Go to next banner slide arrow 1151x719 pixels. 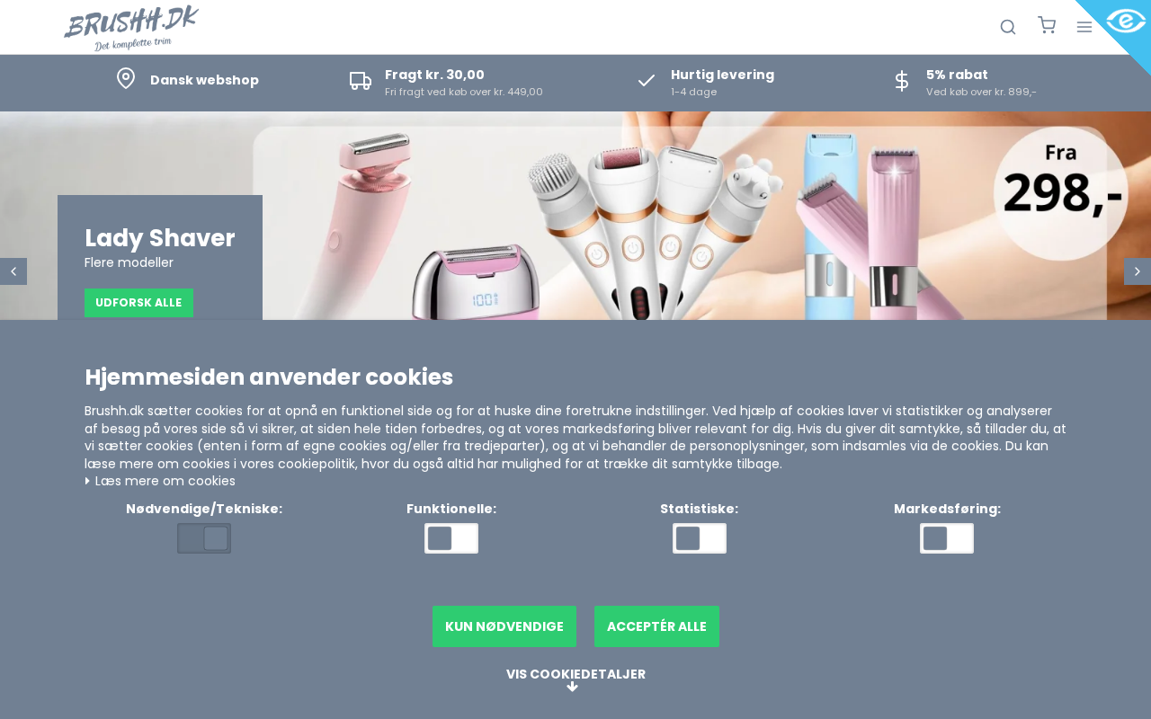(x=1138, y=271)
